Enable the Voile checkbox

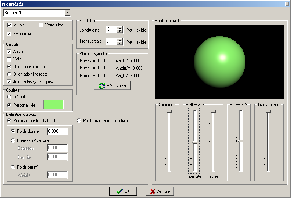coord(9,59)
